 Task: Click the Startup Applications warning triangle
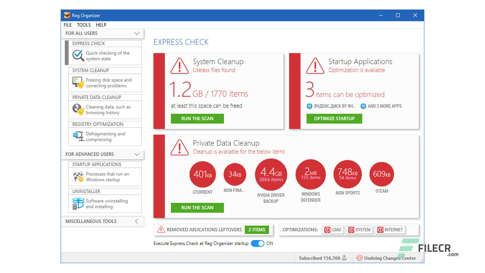coord(315,66)
